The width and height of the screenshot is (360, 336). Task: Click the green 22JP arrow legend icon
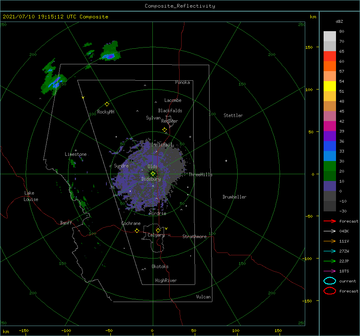[330, 261]
